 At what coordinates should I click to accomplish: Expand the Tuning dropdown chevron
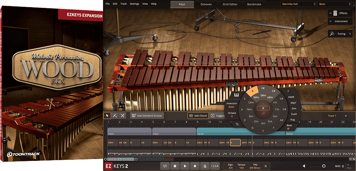coord(350,34)
